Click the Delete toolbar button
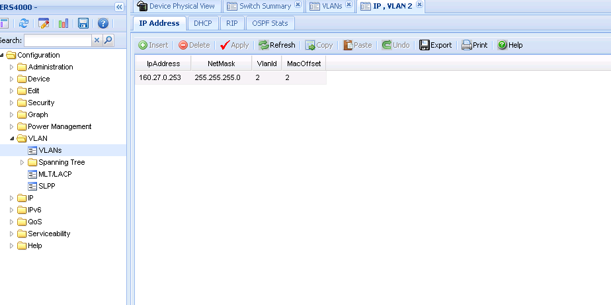Viewport: 611px width, 305px height. point(194,45)
